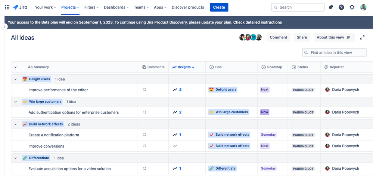Click the comment icon for Improve conversions
This screenshot has width=373, height=176.
[x=144, y=146]
